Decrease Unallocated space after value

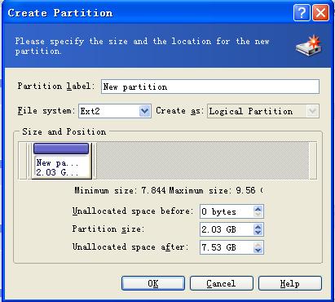point(258,251)
